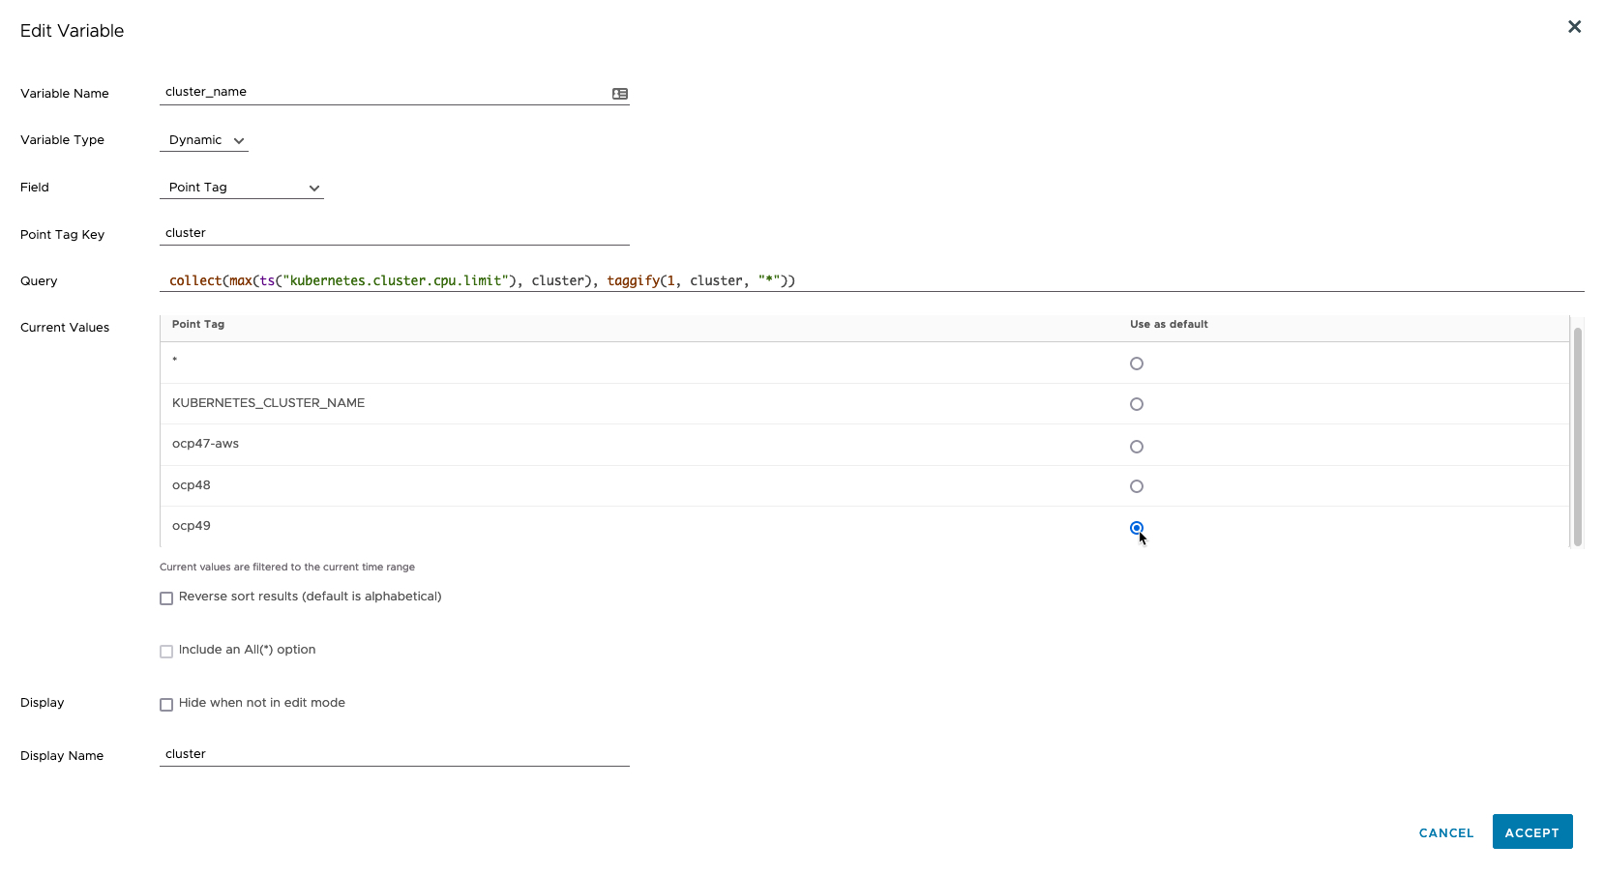Image resolution: width=1604 pixels, height=874 pixels.
Task: Close the Edit Variable dialog
Action: click(1574, 27)
